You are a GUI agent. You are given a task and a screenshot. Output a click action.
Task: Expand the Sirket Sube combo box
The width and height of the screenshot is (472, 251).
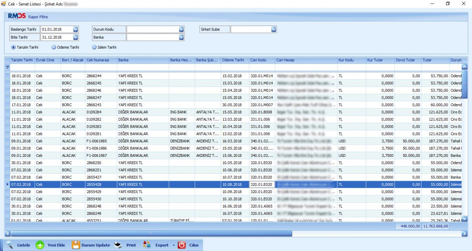tap(274, 29)
